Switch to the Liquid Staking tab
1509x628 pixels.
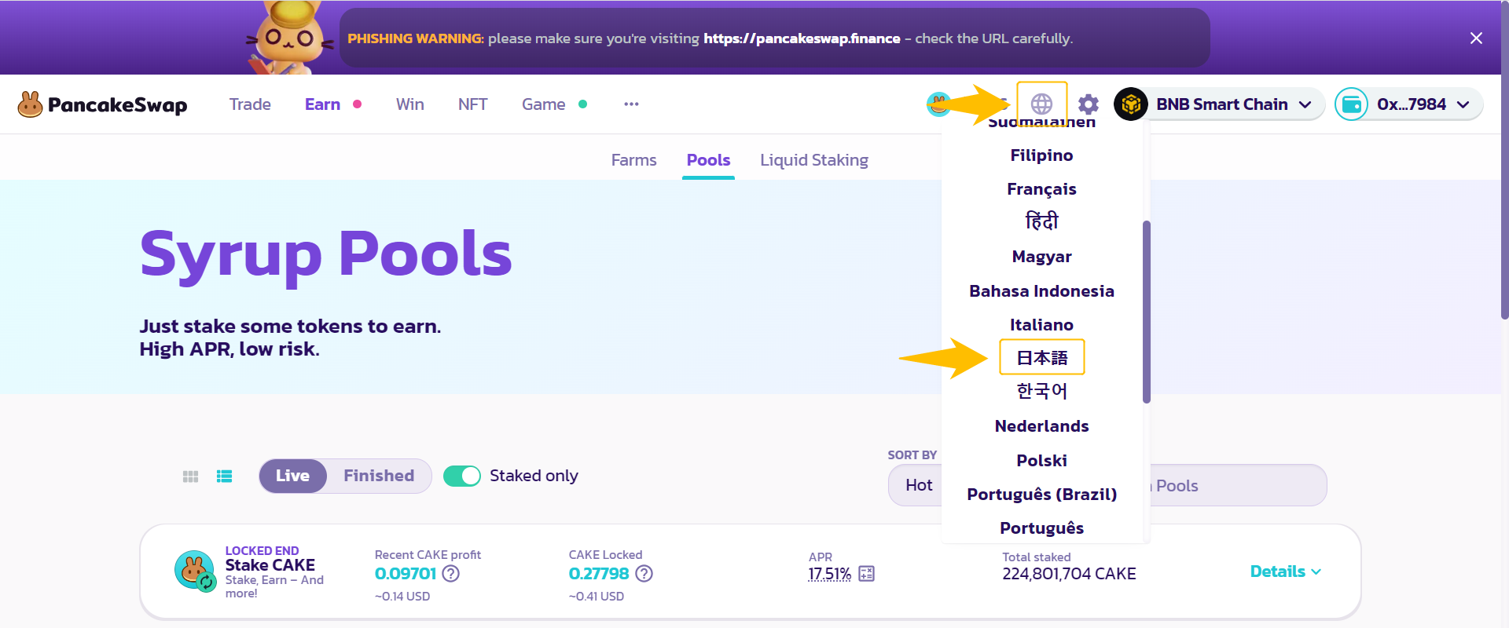813,160
